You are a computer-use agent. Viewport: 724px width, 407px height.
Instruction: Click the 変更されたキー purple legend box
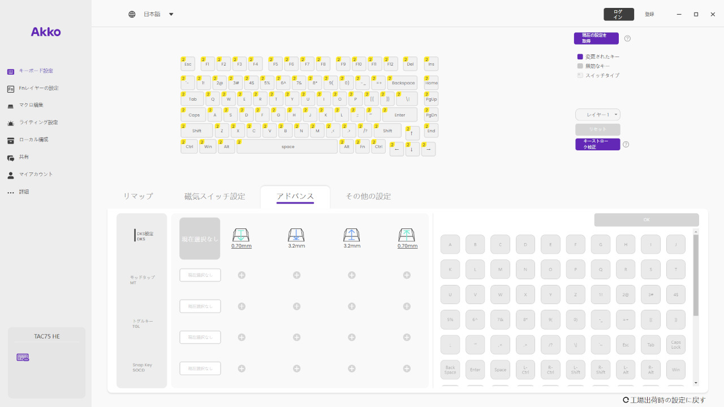coord(580,57)
